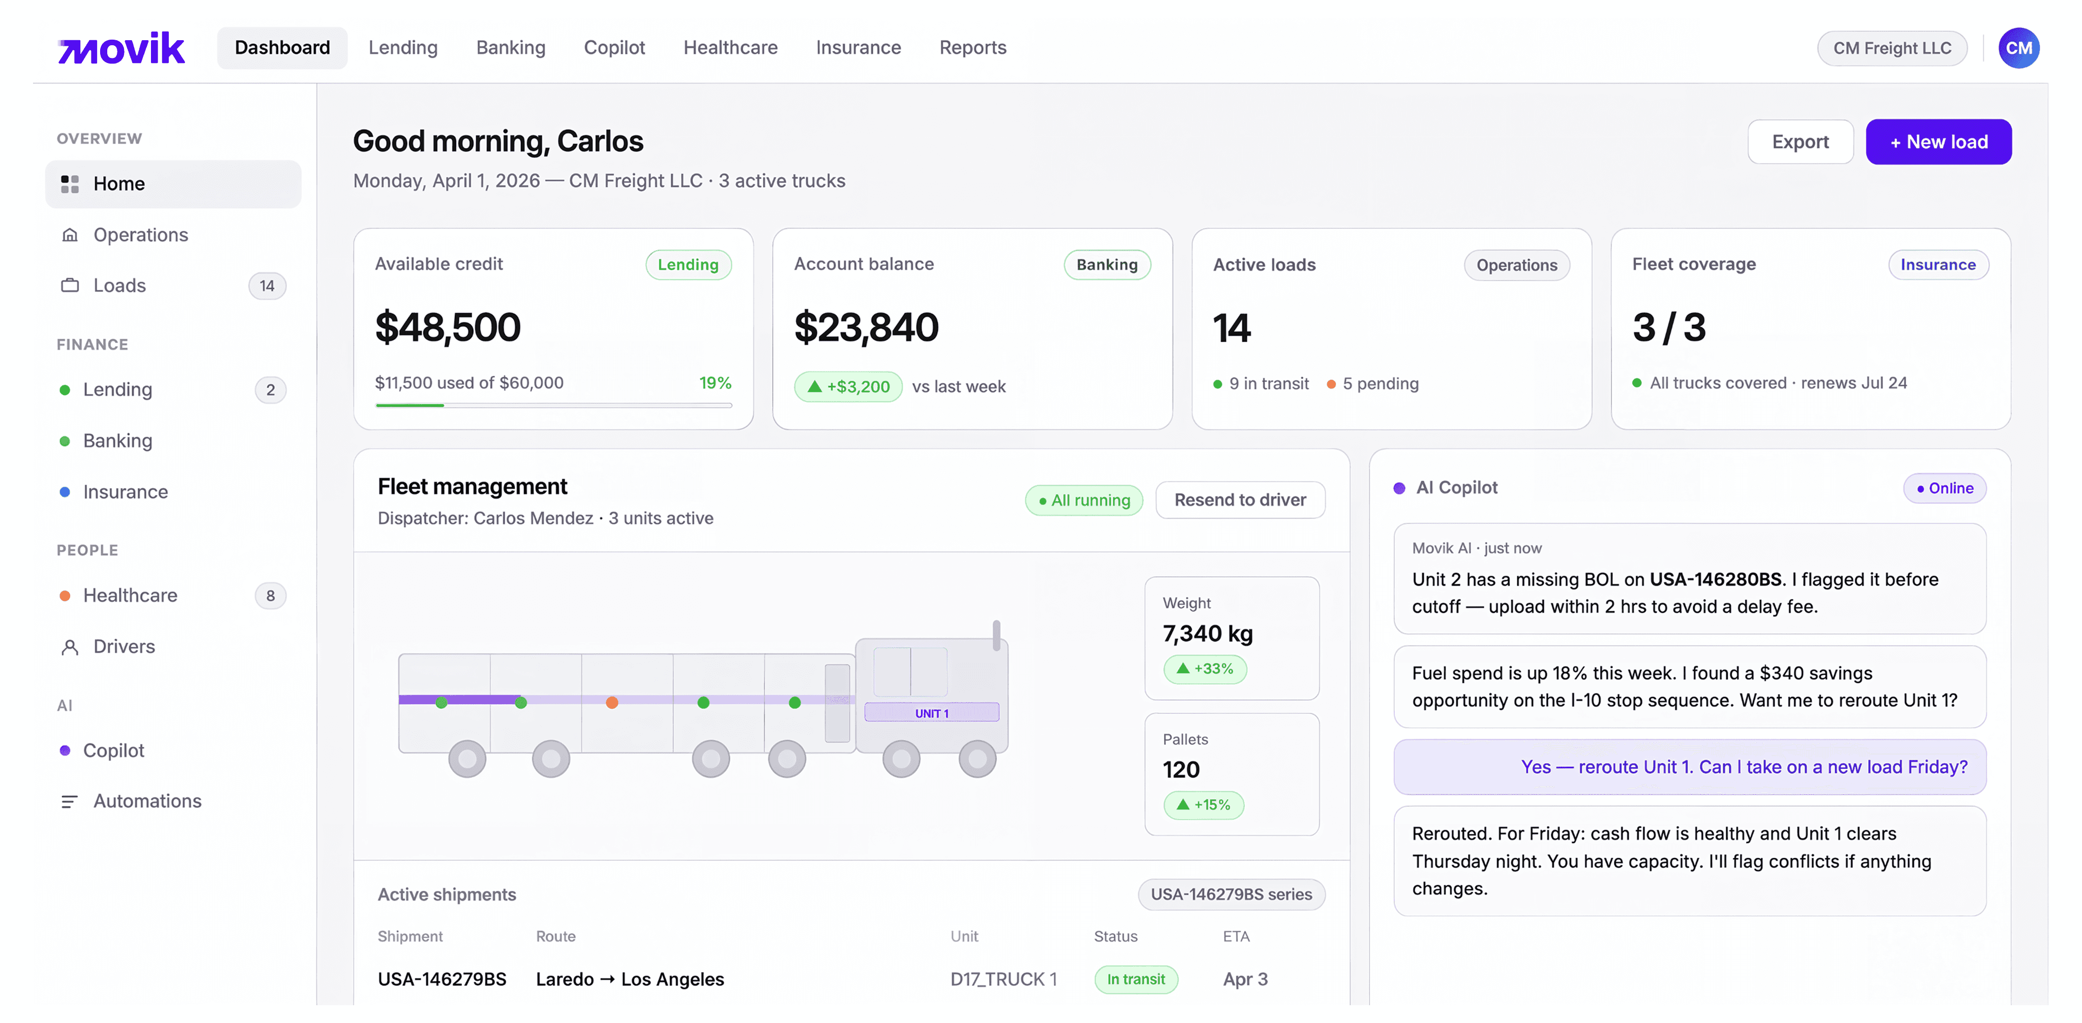Open Automations from the AI section
The image size is (2082, 1023).
click(147, 801)
